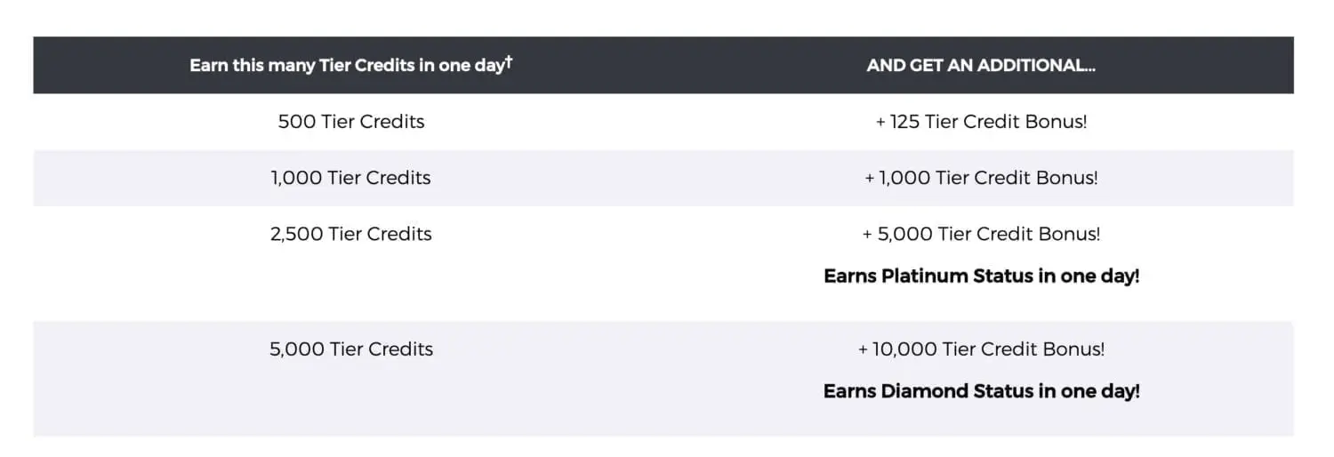Select the "AND GET AN ADDITIONAL..." column header
Viewport: 1334px width, 457px height.
981,66
